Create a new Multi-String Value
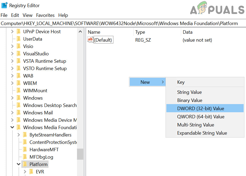 pyautogui.click(x=205, y=125)
